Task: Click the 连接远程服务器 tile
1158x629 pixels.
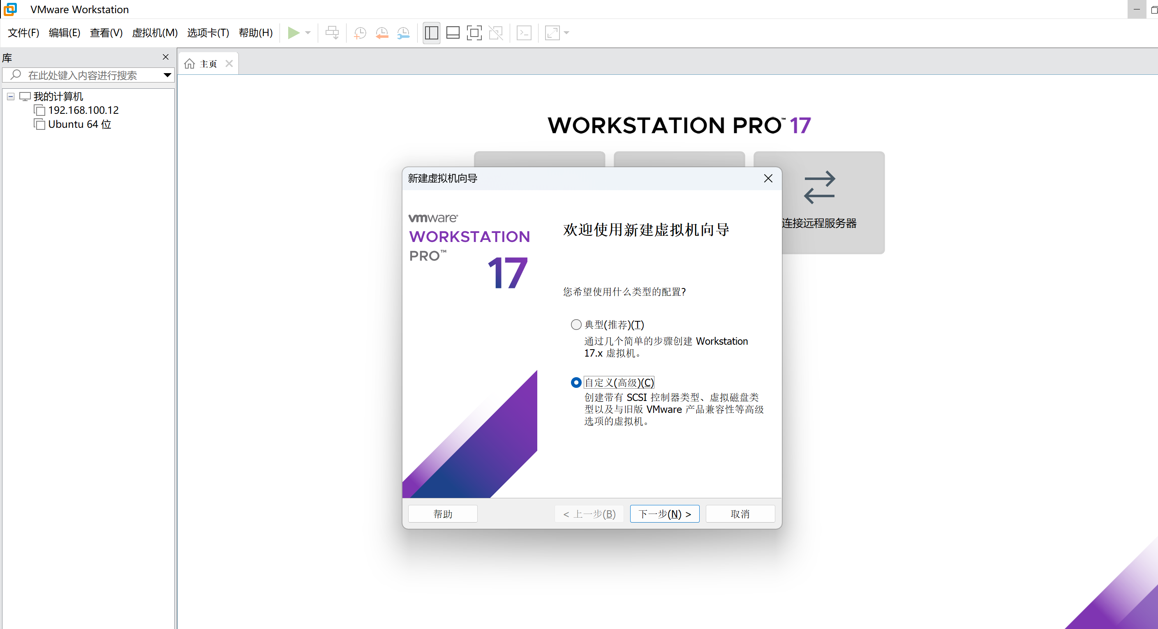Action: click(x=818, y=203)
